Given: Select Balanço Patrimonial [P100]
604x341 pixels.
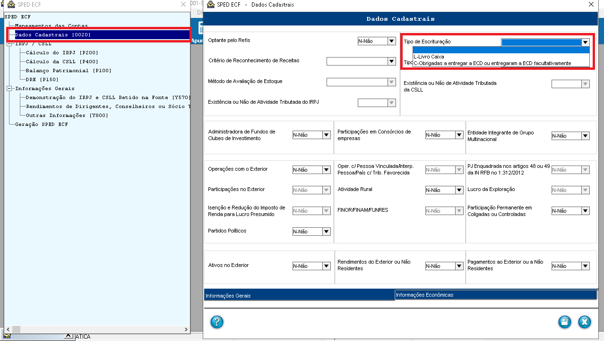Looking at the screenshot, I should pos(69,71).
